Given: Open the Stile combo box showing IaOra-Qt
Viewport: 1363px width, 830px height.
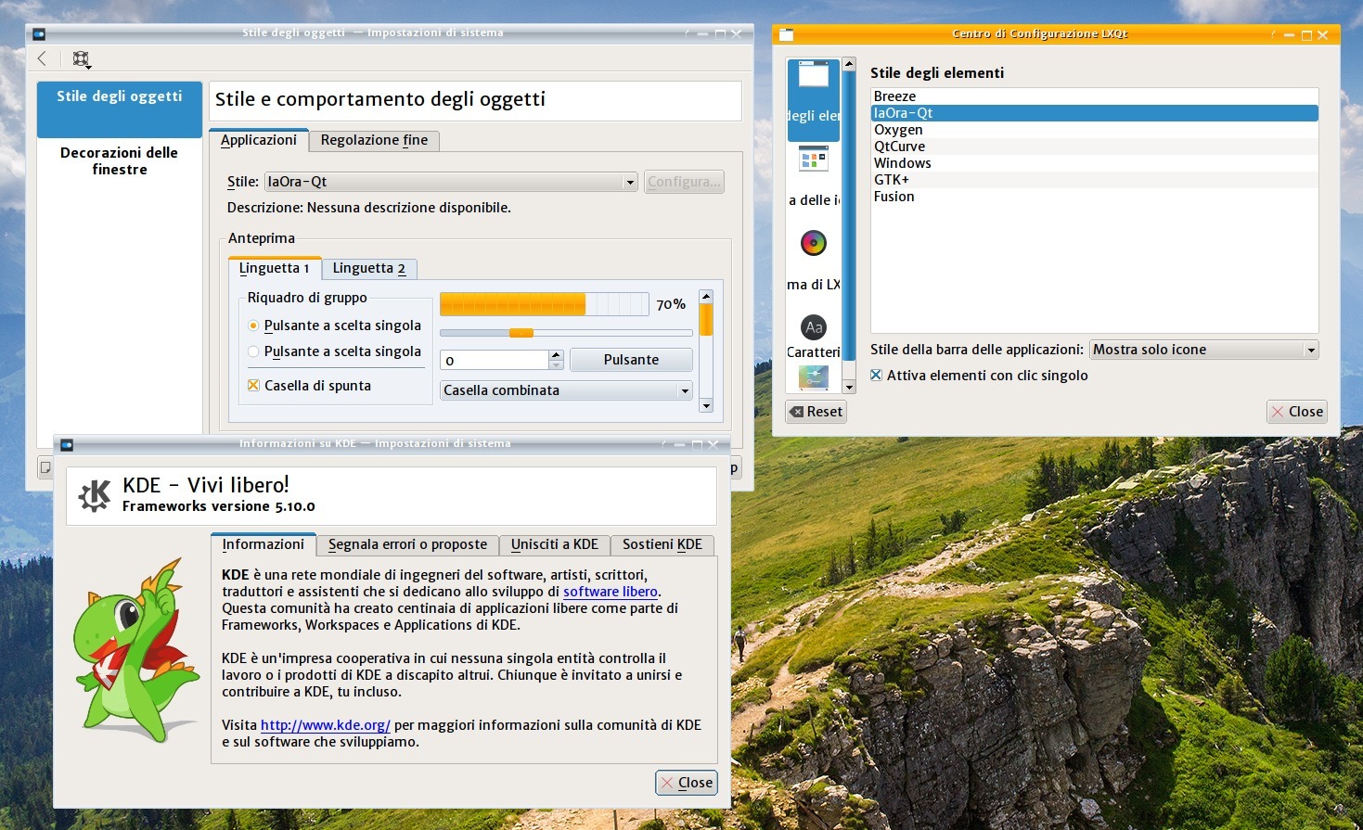Looking at the screenshot, I should click(x=451, y=182).
